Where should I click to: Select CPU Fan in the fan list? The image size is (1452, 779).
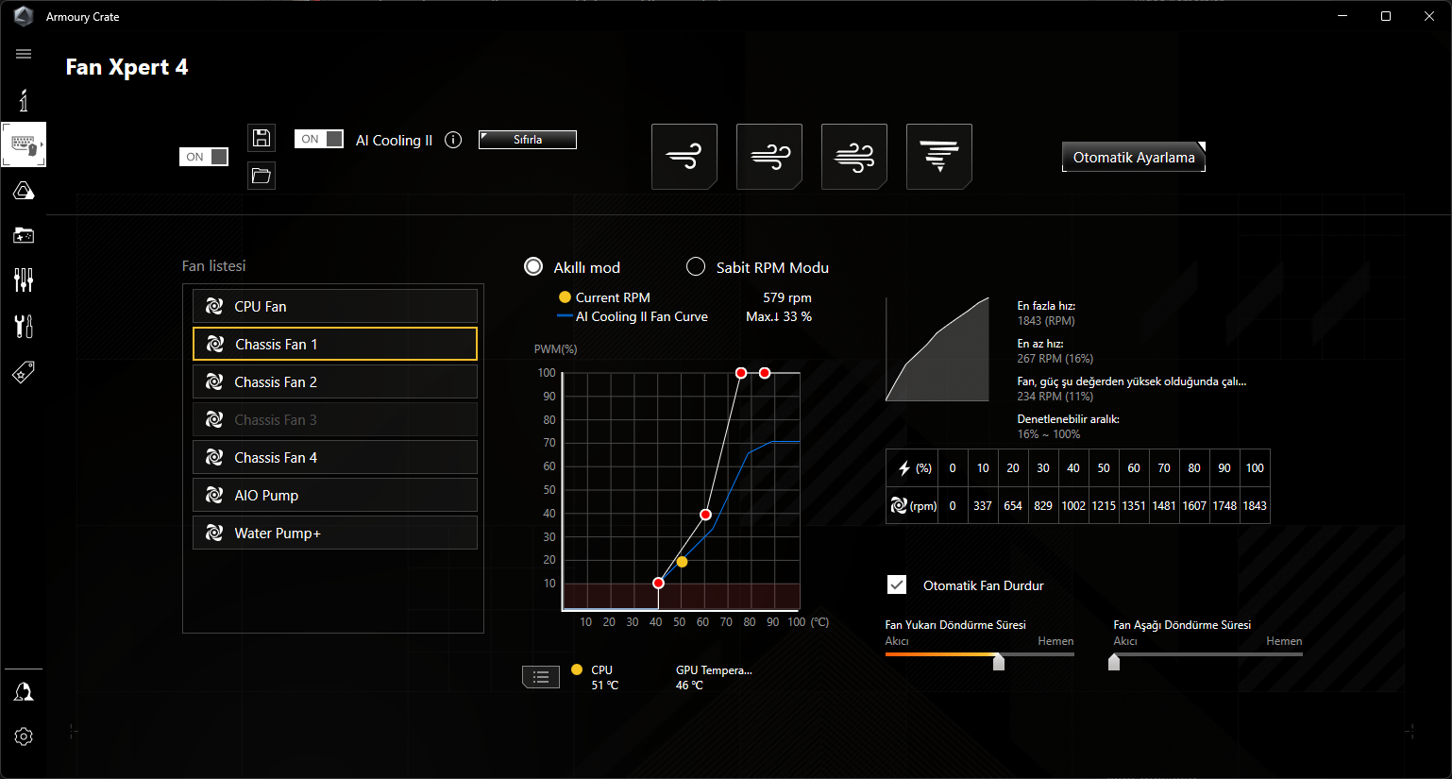point(335,306)
